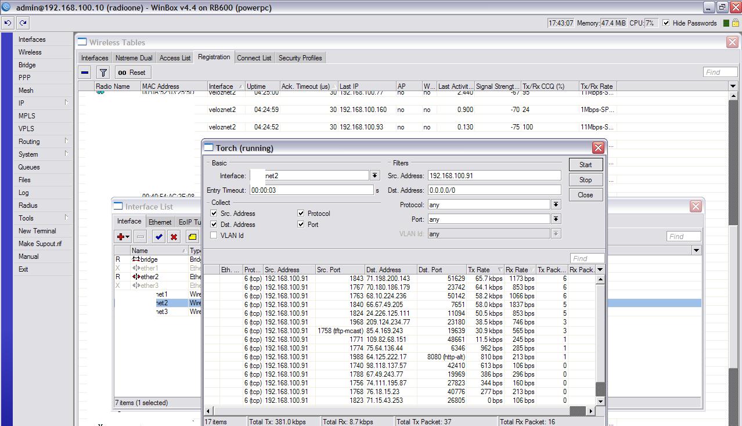Open the Torch Interface dropdown

374,176
